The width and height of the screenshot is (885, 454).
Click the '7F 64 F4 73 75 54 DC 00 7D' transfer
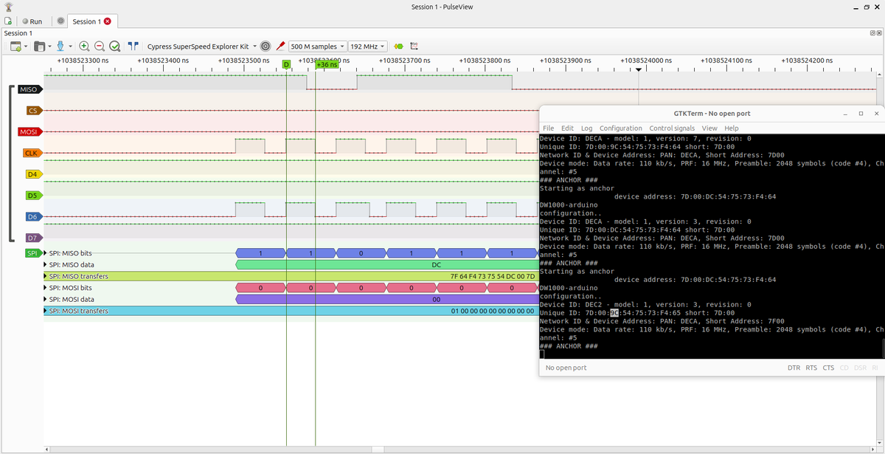pos(291,276)
